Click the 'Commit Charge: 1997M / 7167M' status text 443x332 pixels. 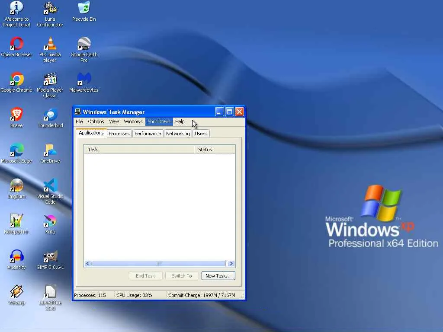[x=202, y=295]
